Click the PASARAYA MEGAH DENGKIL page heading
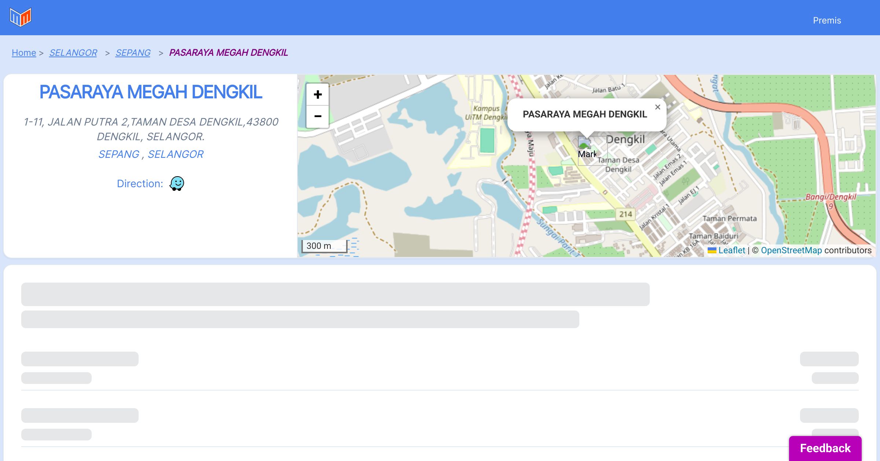Image resolution: width=880 pixels, height=461 pixels. click(x=151, y=92)
